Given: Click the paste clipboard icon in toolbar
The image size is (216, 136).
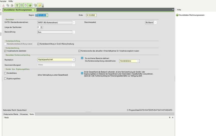Looking at the screenshot, I should (x=12, y=5).
